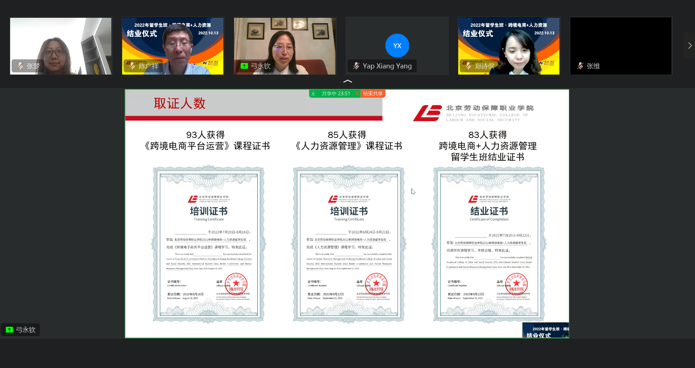
Task: Click muted mic icon beside Yap Xiang Yang
Action: tap(356, 66)
